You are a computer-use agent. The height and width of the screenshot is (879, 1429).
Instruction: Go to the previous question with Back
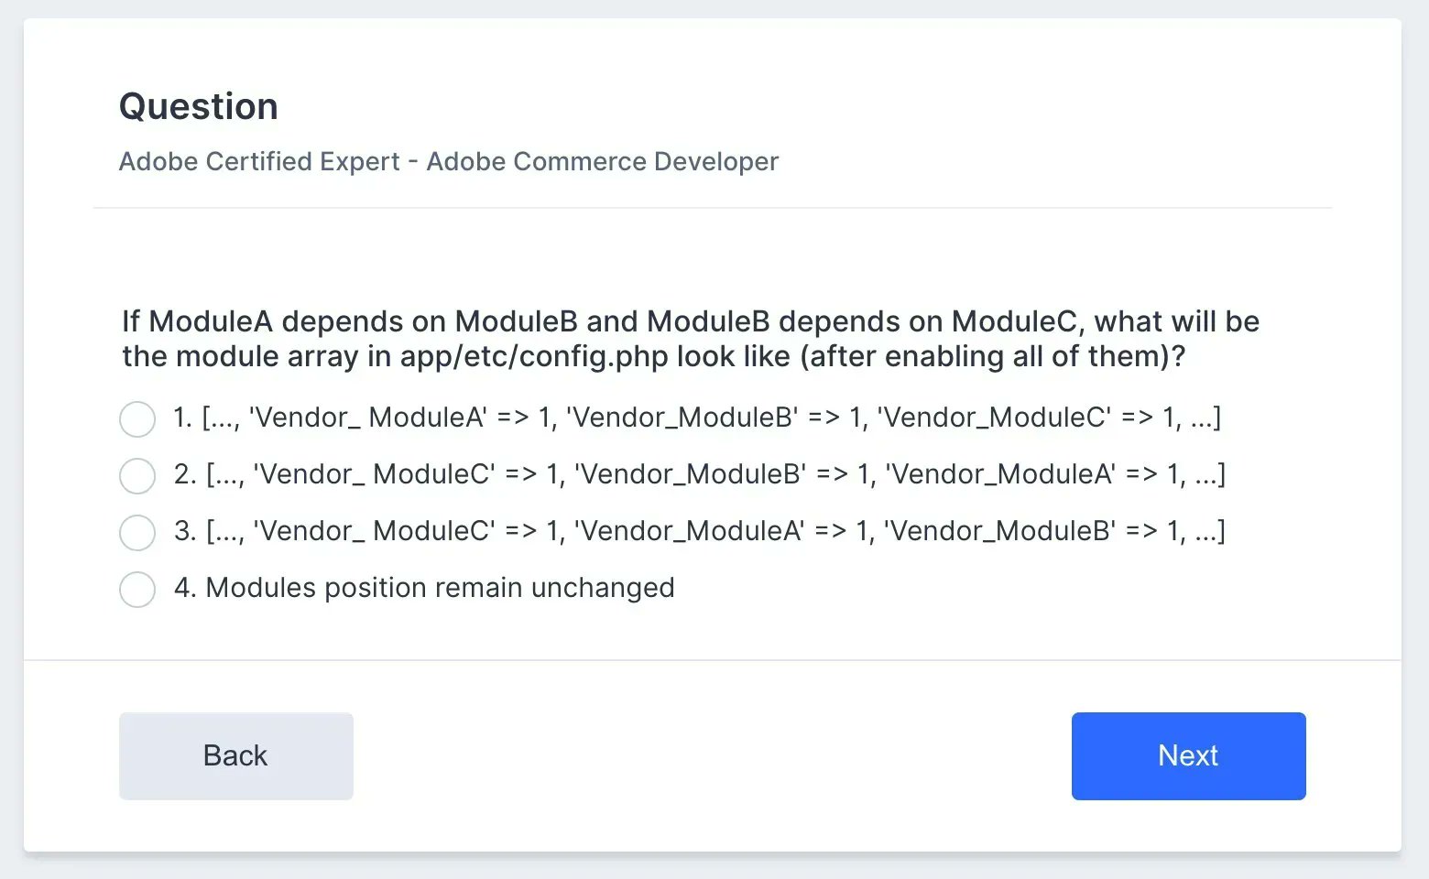tap(236, 756)
